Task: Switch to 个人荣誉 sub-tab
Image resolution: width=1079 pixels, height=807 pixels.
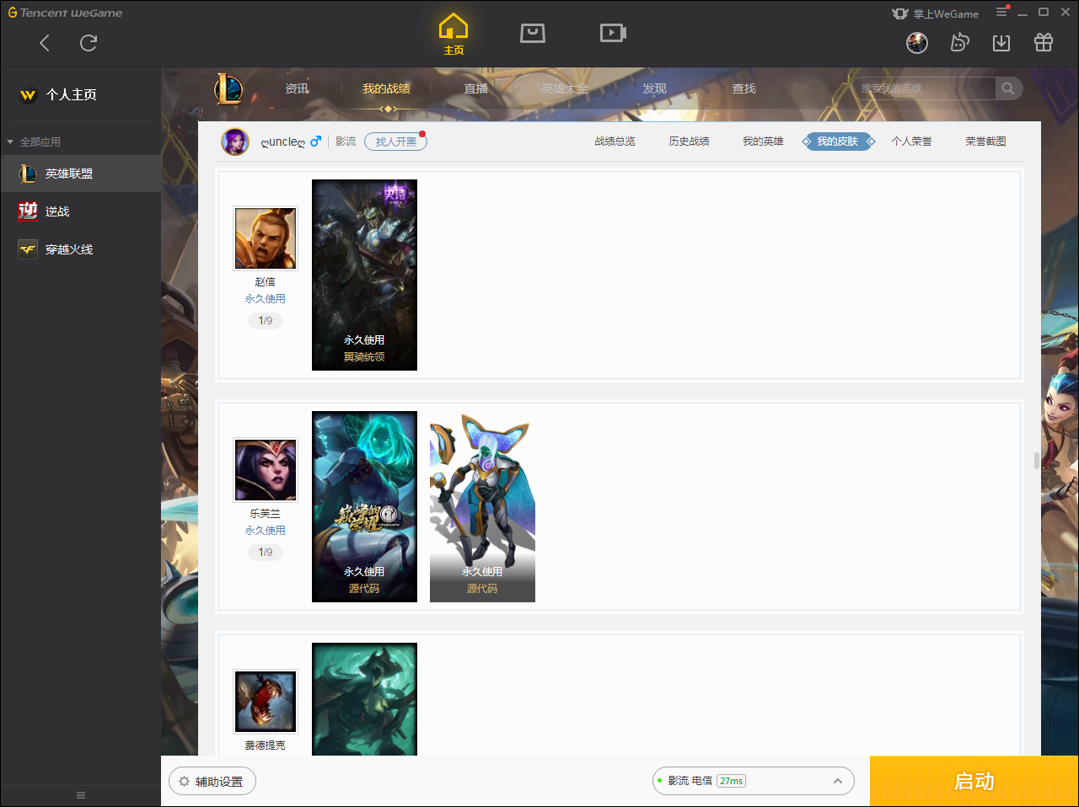Action: [911, 142]
